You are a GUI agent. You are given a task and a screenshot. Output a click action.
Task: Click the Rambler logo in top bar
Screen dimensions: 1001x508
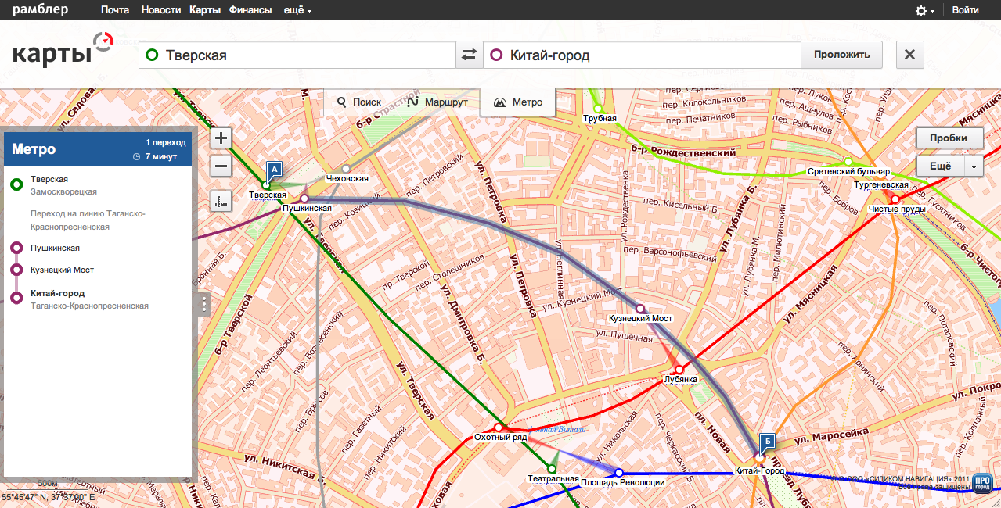[40, 10]
